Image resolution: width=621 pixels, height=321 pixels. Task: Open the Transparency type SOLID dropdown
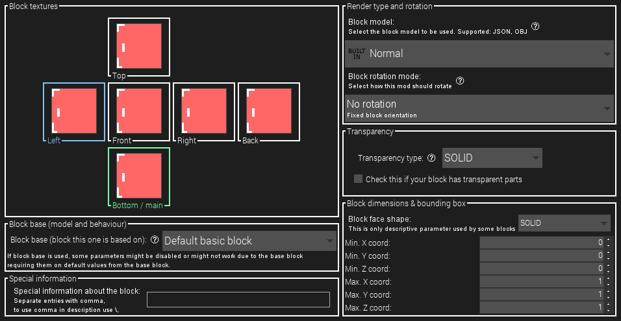[492, 158]
